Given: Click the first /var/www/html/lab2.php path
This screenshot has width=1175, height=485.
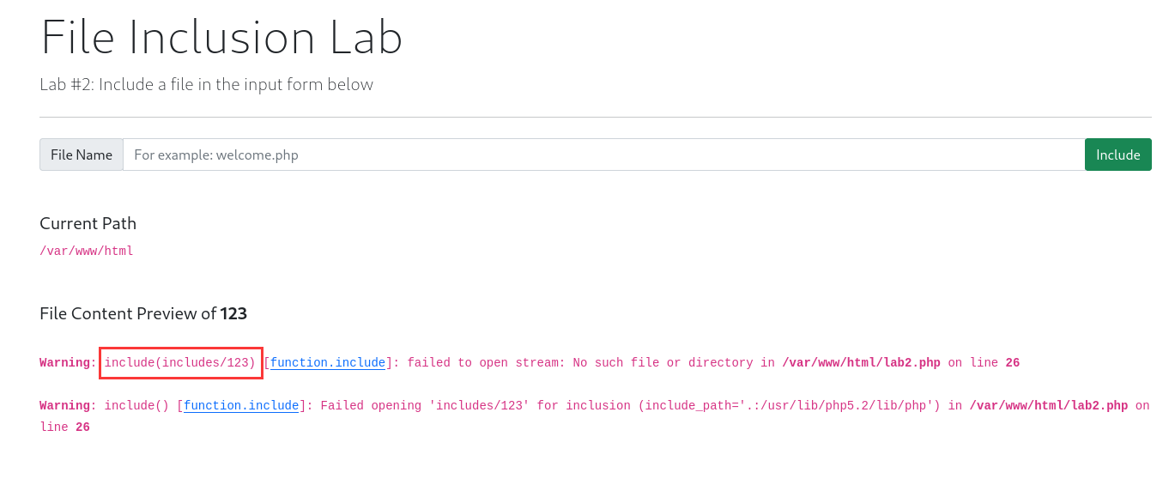Looking at the screenshot, I should coord(861,363).
